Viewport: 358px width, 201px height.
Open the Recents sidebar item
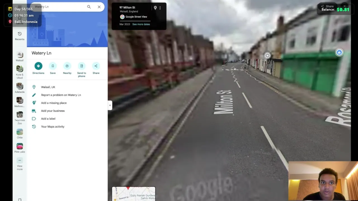(x=20, y=36)
